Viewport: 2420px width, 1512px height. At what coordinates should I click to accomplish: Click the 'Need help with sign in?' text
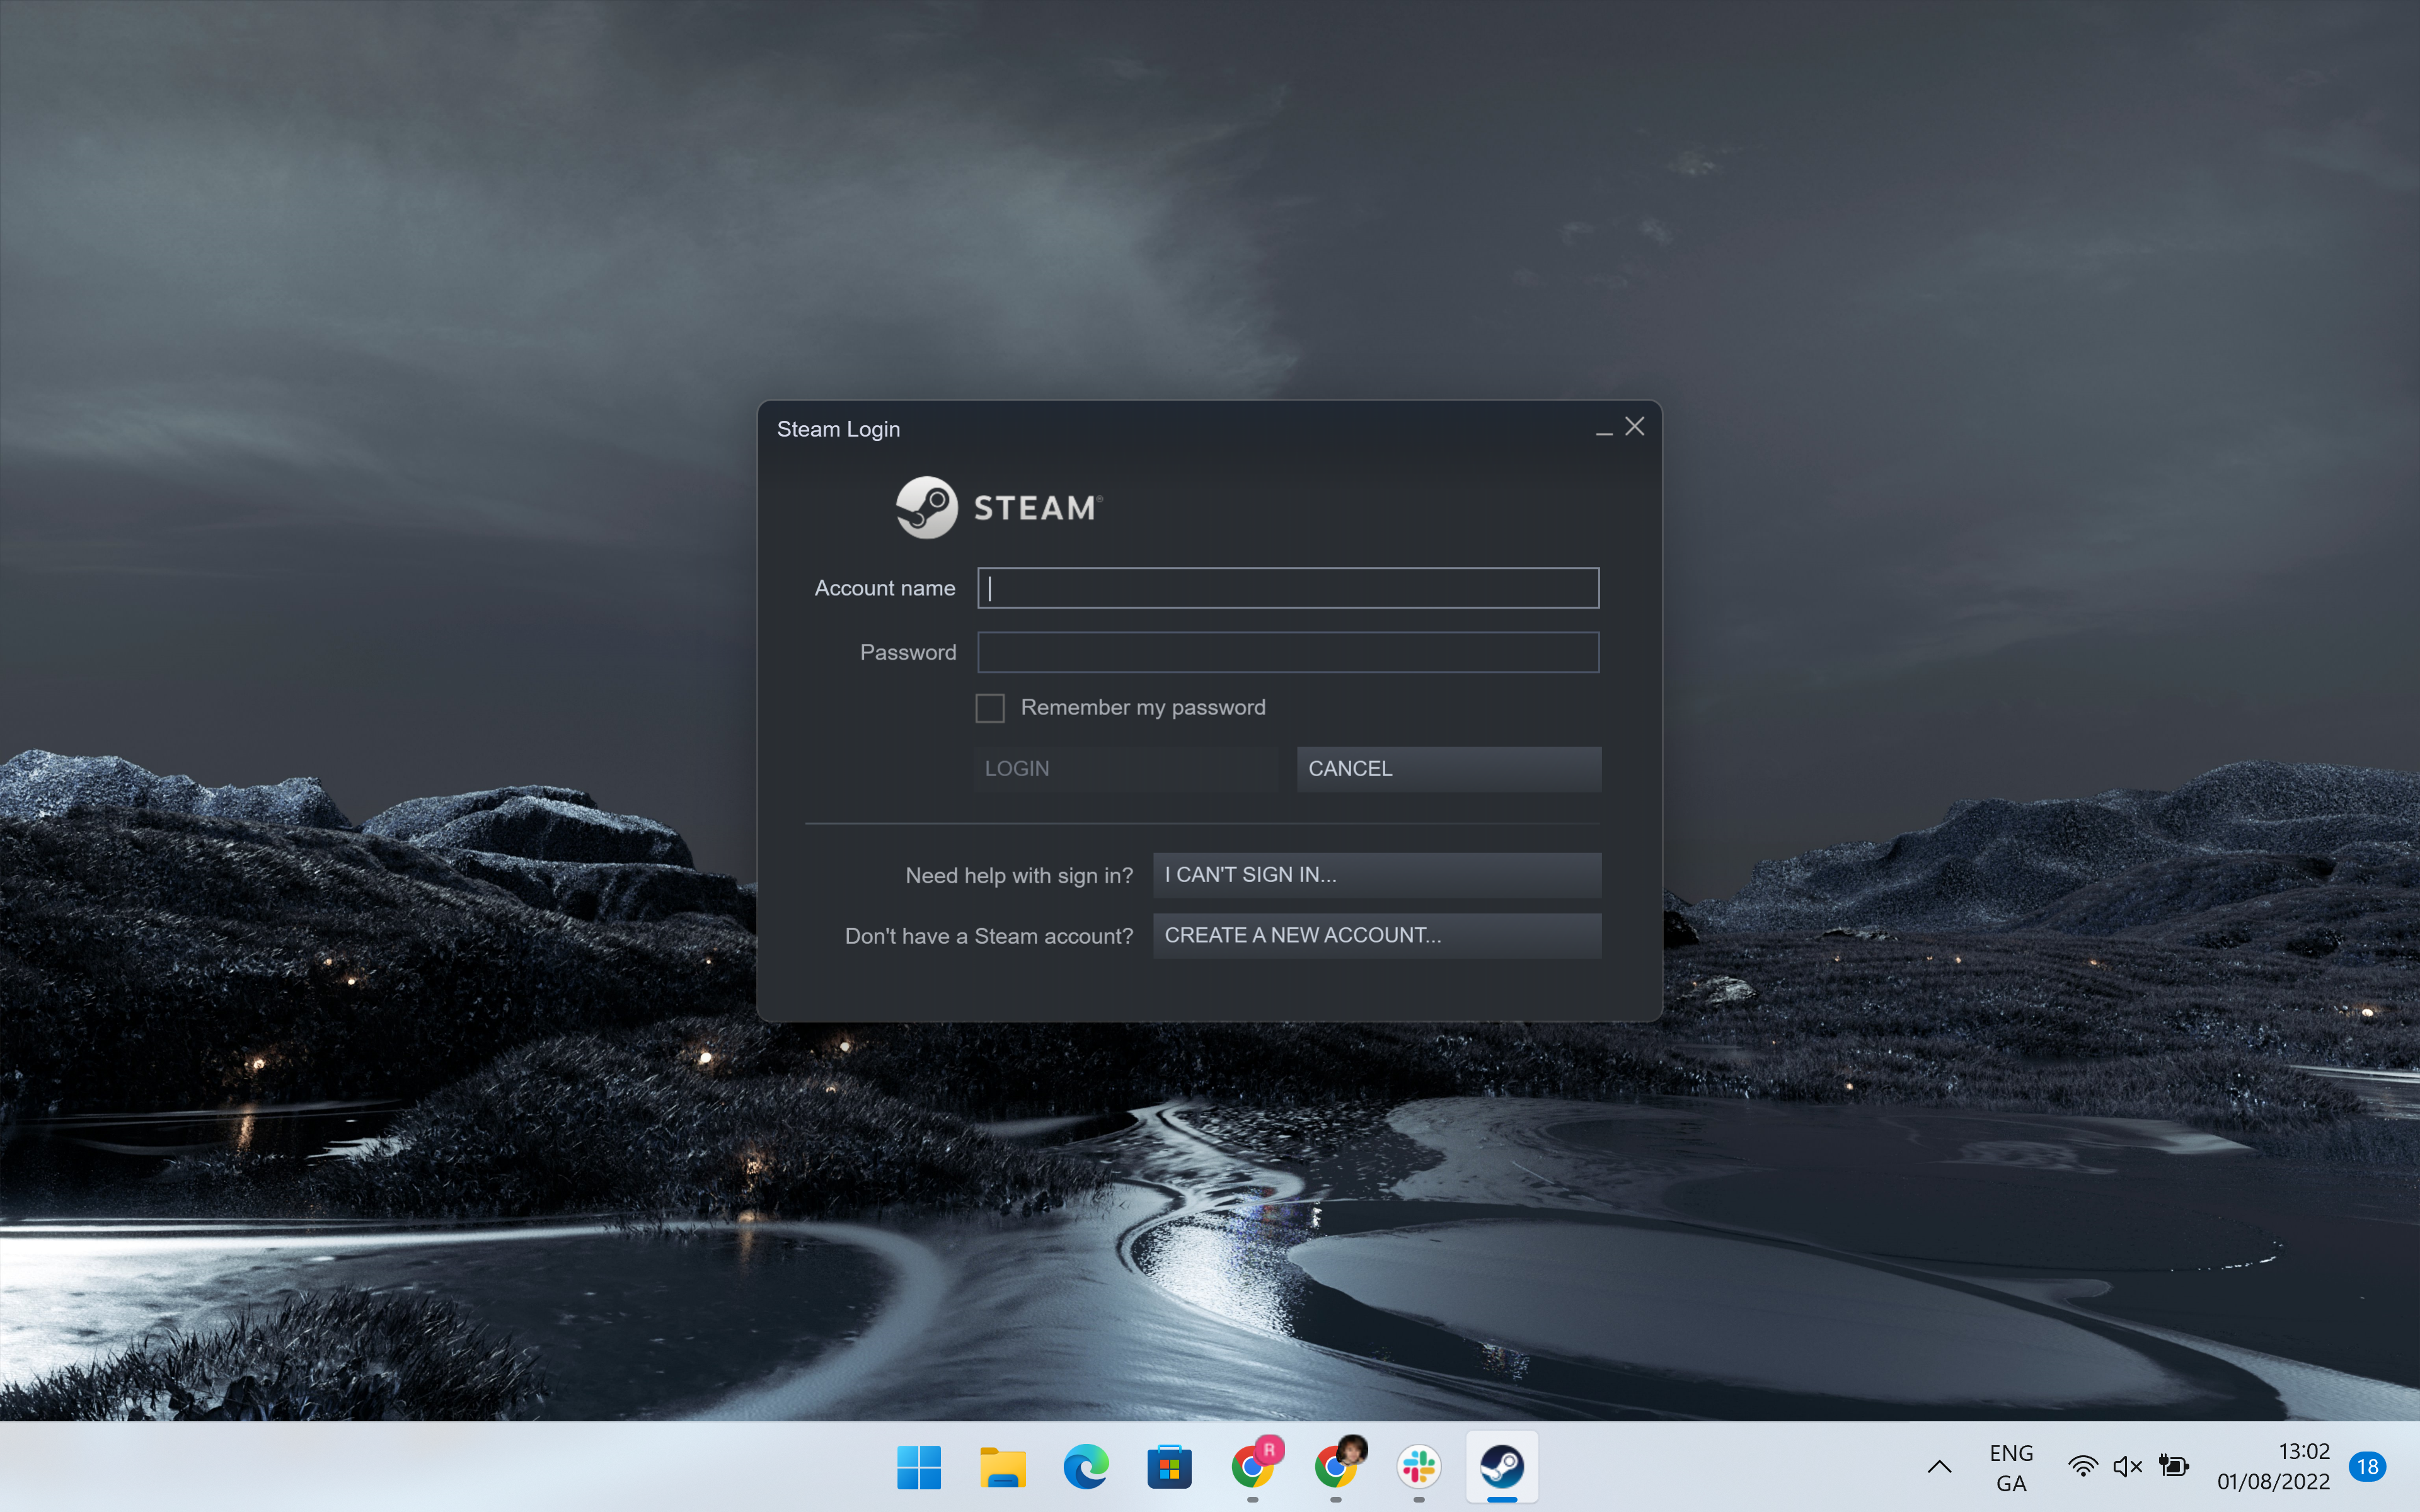click(1019, 875)
